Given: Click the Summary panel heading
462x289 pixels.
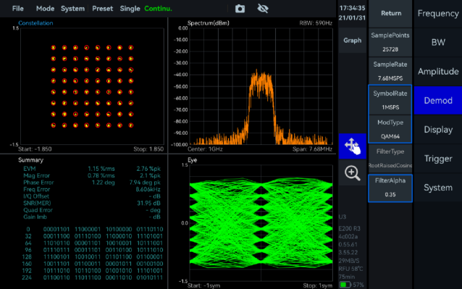Looking at the screenshot, I should pyautogui.click(x=30, y=160).
